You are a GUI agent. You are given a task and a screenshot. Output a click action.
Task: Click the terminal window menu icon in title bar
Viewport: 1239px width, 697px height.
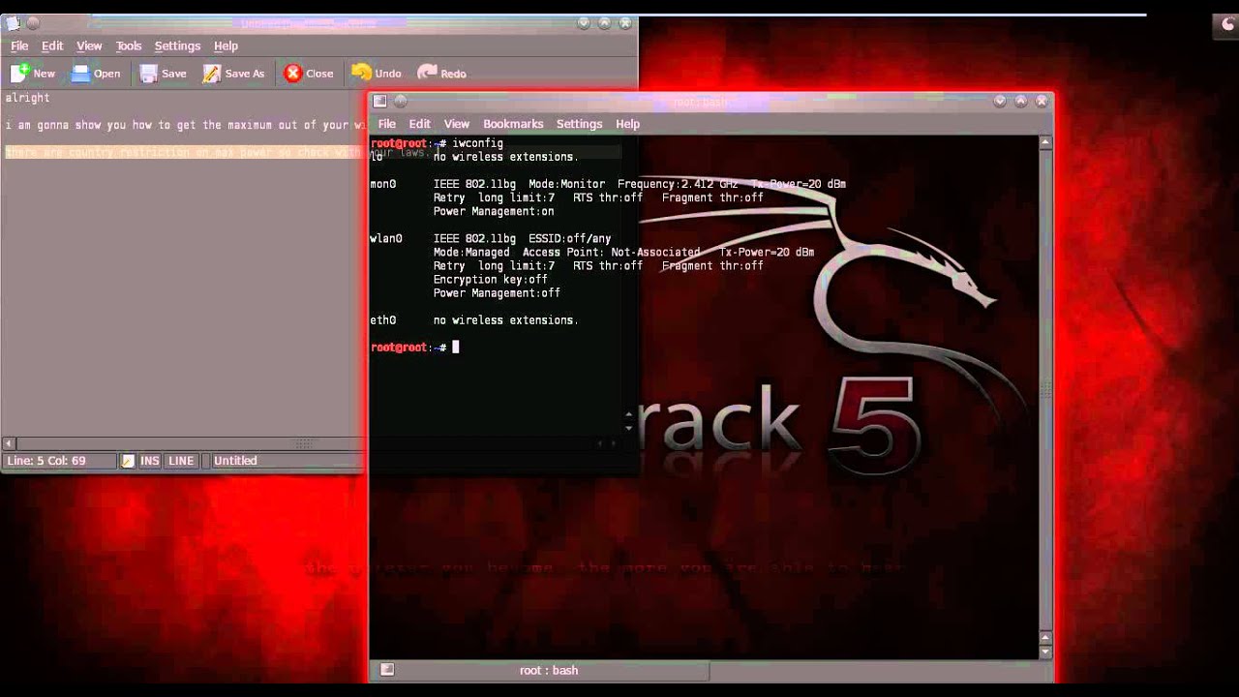[x=379, y=101]
